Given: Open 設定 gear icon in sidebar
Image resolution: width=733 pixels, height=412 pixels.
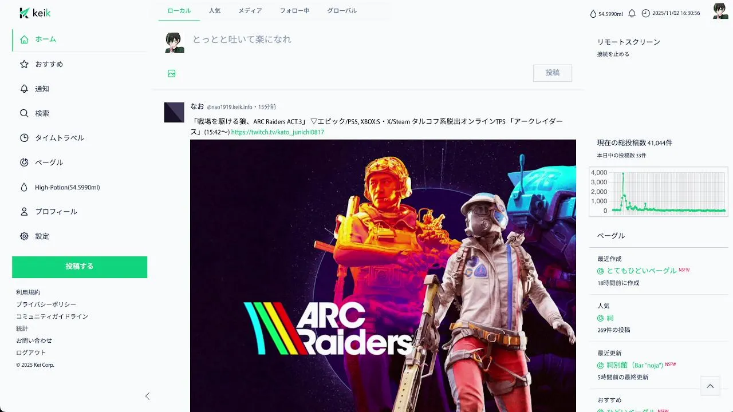Looking at the screenshot, I should (24, 236).
